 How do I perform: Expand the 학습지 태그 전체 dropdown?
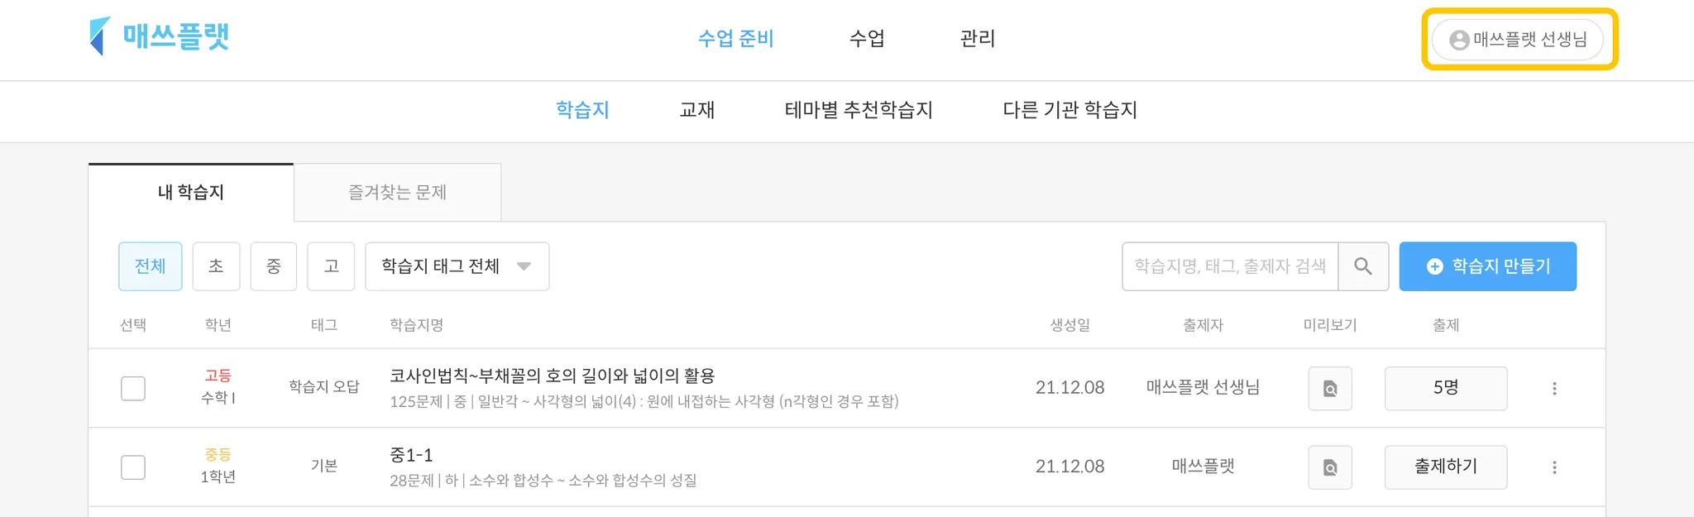pos(457,266)
